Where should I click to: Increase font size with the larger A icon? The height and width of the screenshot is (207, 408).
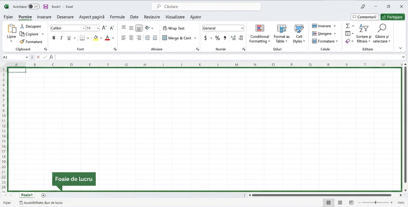104,28
